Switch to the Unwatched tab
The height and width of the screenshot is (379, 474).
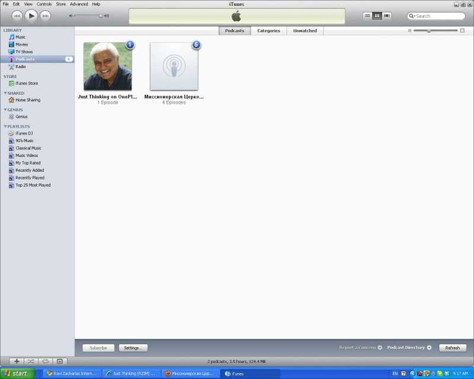(305, 31)
